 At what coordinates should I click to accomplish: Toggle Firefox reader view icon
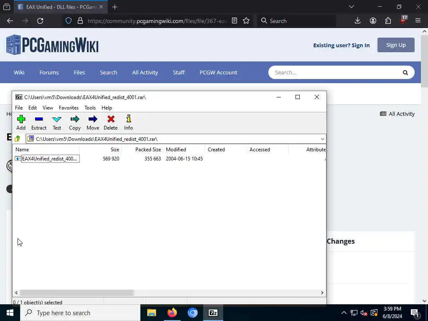234,21
